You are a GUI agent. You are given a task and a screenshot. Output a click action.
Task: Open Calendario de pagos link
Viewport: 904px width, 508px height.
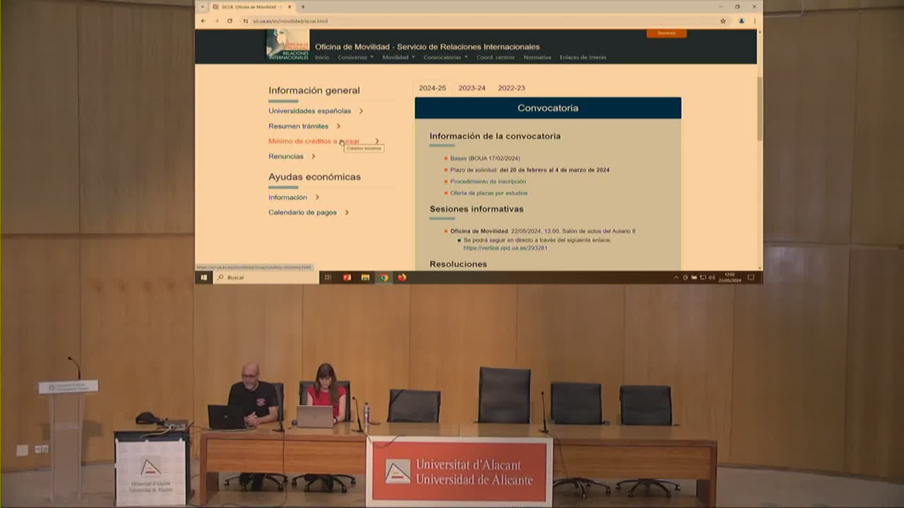click(303, 212)
